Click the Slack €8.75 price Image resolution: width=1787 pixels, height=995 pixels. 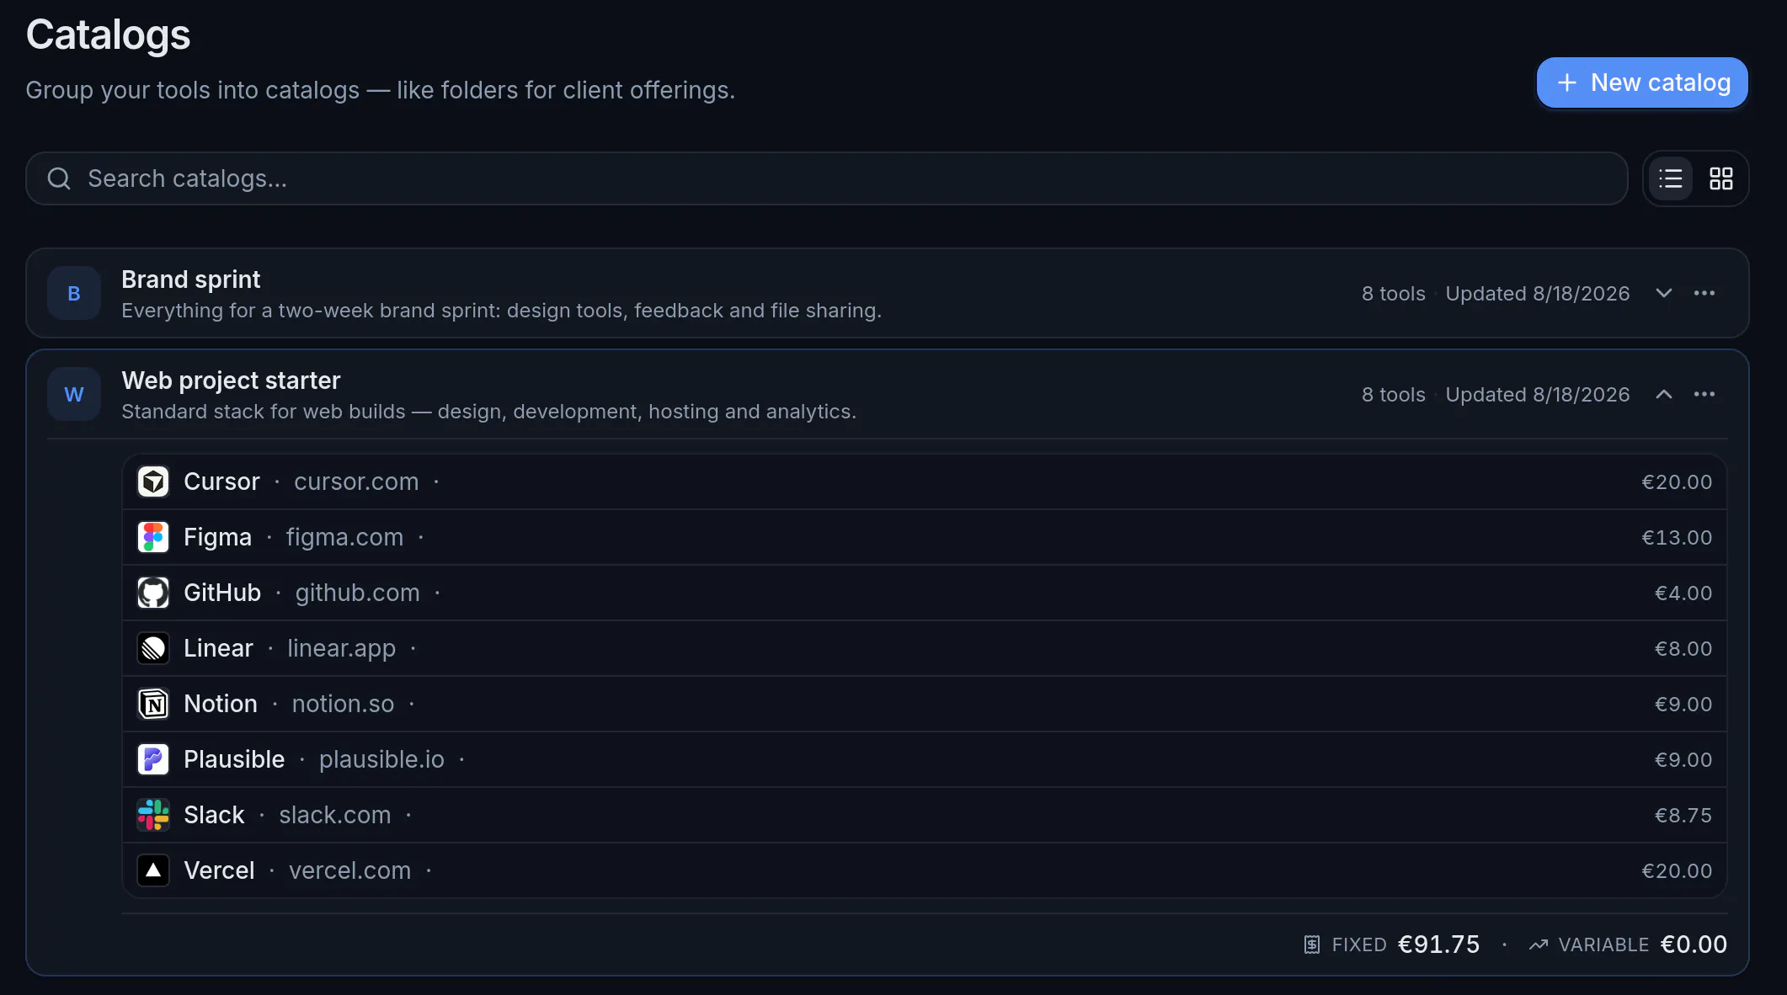tap(1683, 815)
